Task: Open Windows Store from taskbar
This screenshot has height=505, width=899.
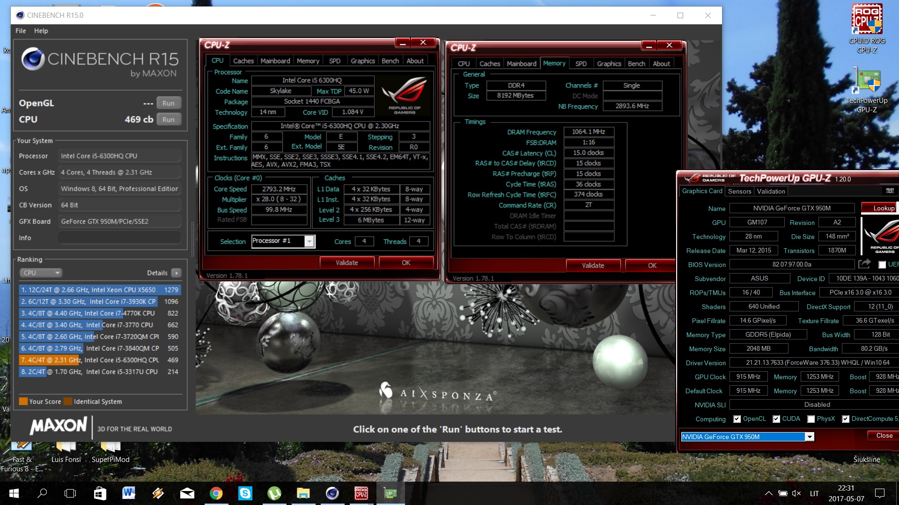Action: pyautogui.click(x=100, y=493)
